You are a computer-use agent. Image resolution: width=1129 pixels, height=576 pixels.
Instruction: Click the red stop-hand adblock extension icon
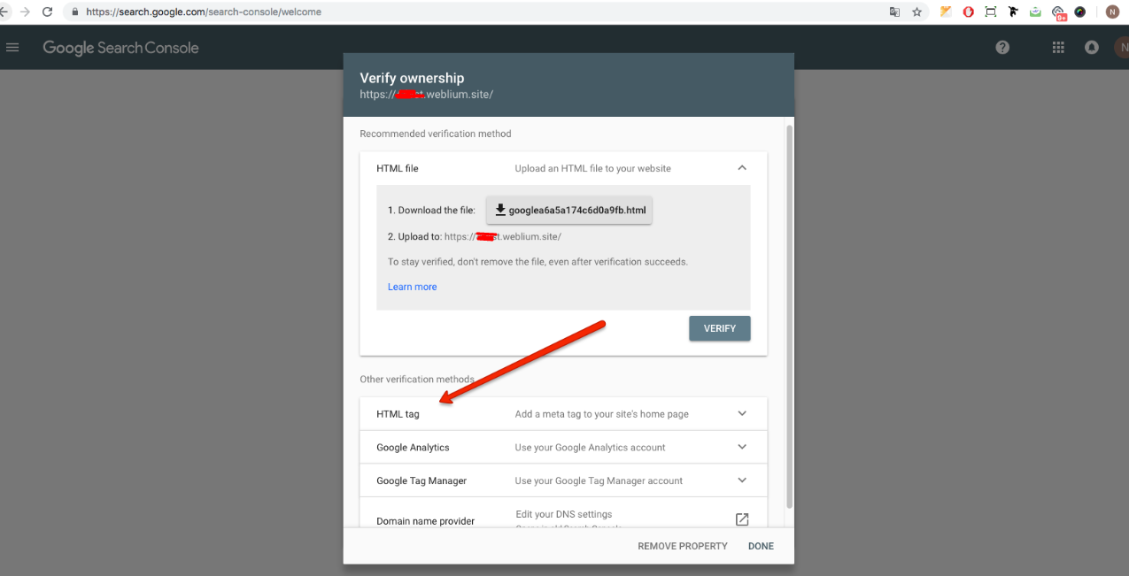(x=969, y=12)
